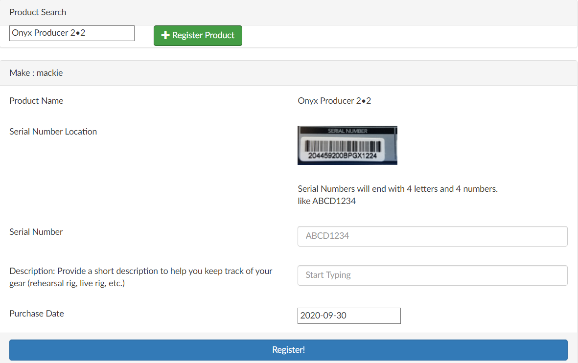Click the 'SERIAL NUMBER' caption above the barcode
The image size is (578, 363).
[347, 131]
